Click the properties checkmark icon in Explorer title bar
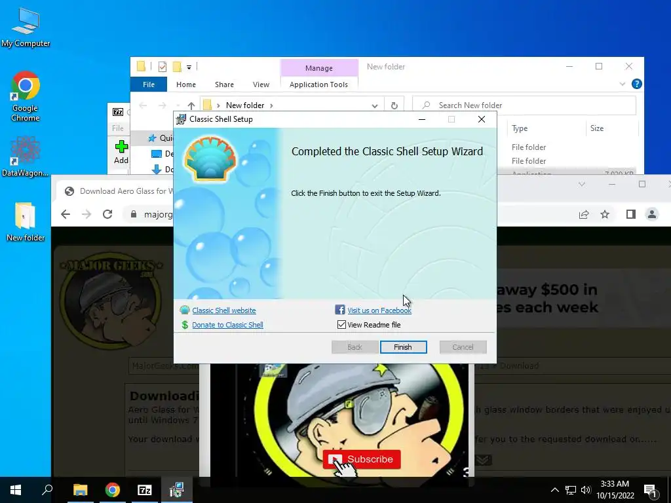Viewport: 671px width, 503px height. [163, 67]
